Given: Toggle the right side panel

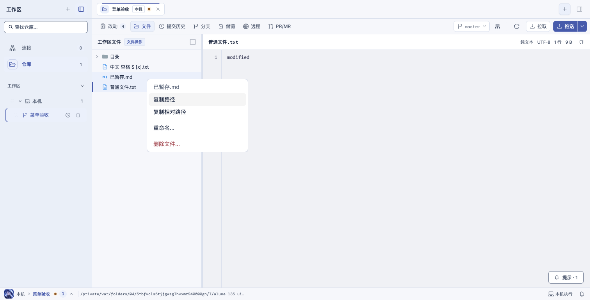Looking at the screenshot, I should tap(579, 9).
